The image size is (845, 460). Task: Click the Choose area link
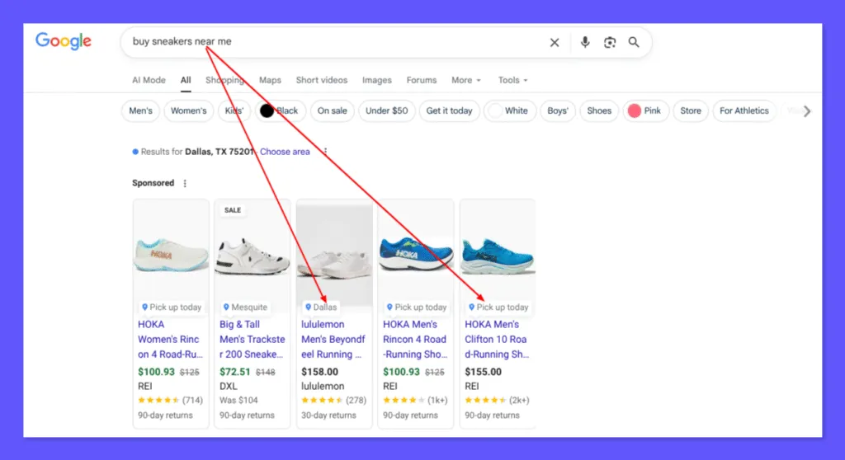[x=285, y=152]
